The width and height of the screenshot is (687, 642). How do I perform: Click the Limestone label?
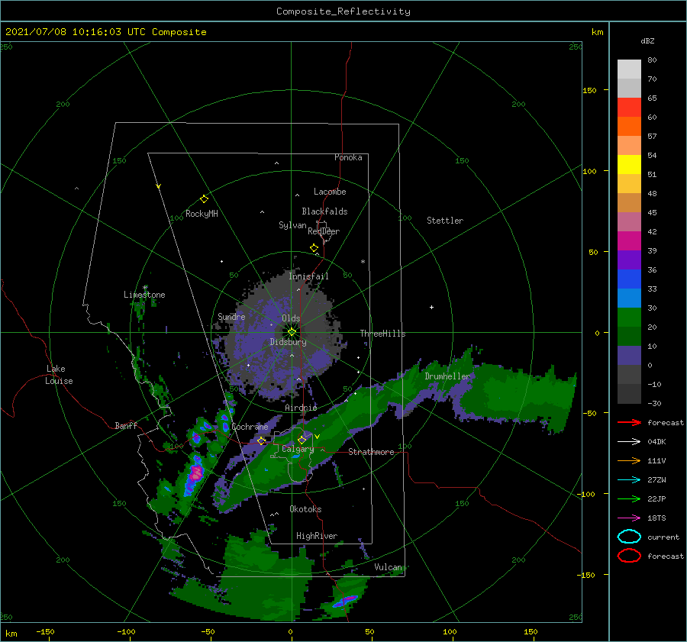(x=144, y=295)
